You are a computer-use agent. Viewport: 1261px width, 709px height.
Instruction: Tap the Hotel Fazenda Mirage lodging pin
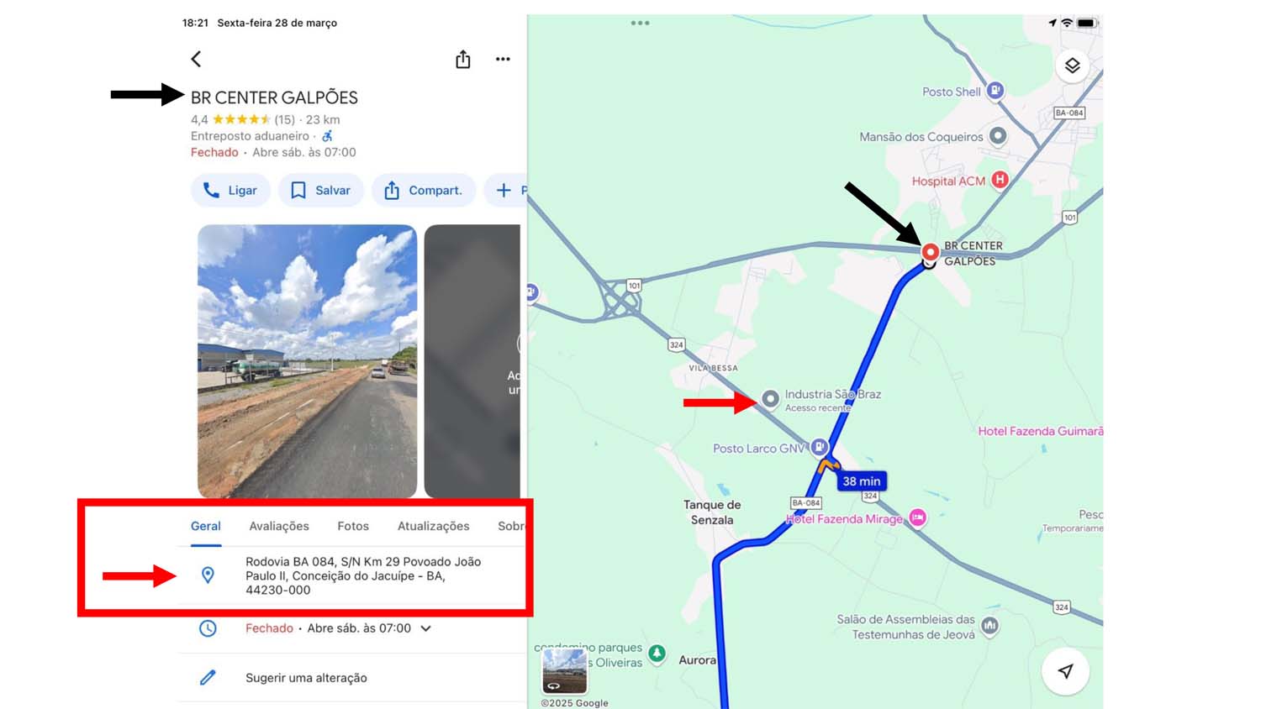(918, 517)
